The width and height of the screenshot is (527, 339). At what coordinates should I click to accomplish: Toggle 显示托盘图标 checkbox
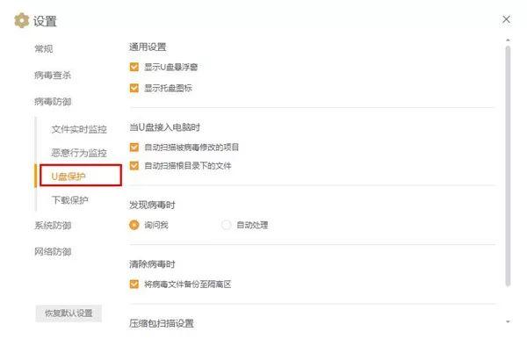click(134, 88)
